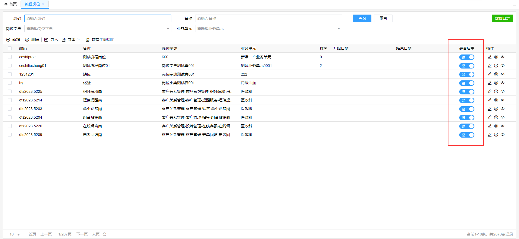View details of ceshiliucheng01 via eye icon

(503, 66)
